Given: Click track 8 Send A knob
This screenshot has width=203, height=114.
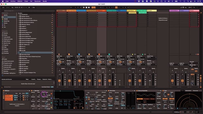Looking at the screenshot, I should [x=130, y=69].
